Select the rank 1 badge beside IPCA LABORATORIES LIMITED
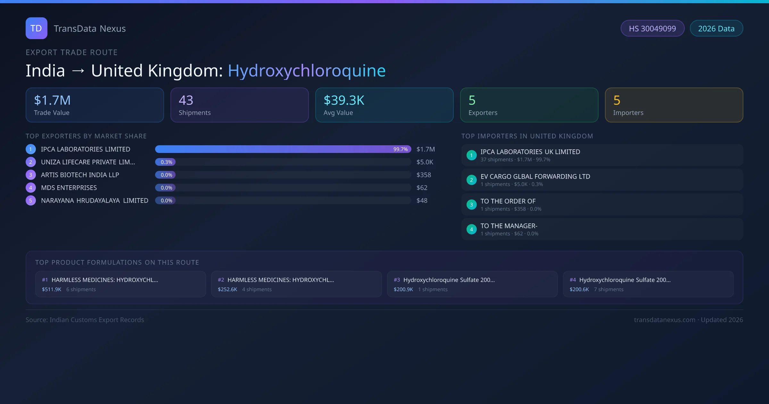Screen dimensions: 769x404 [x=30, y=149]
